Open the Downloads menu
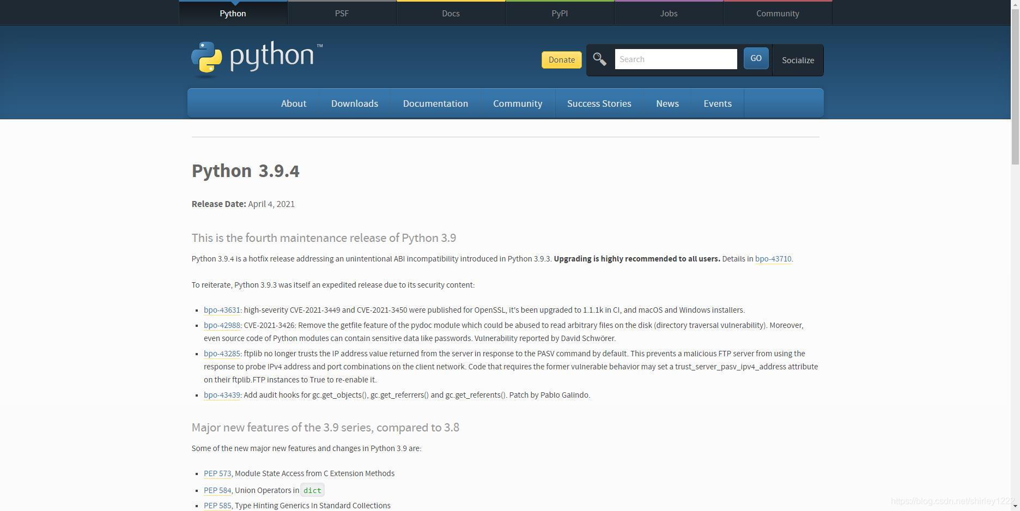Image resolution: width=1020 pixels, height=511 pixels. 354,103
